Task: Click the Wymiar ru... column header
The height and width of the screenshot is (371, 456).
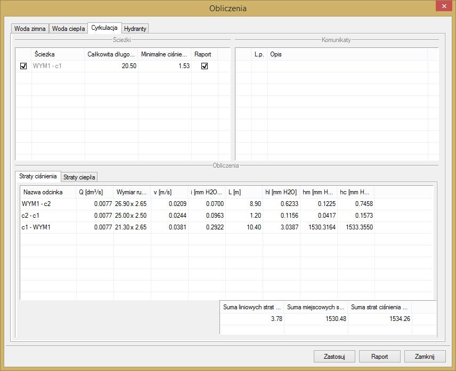Action: (x=132, y=192)
